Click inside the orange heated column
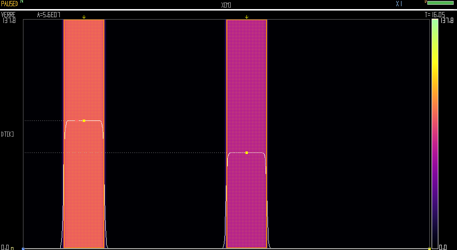457x250 pixels. (x=84, y=72)
